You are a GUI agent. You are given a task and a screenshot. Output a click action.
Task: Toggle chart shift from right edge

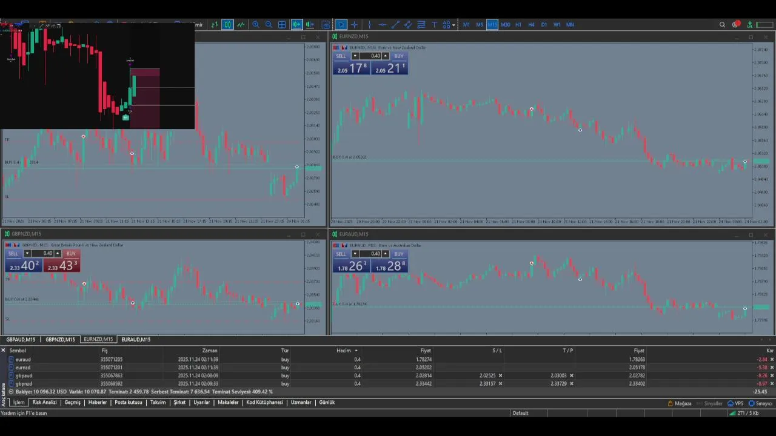pos(310,25)
